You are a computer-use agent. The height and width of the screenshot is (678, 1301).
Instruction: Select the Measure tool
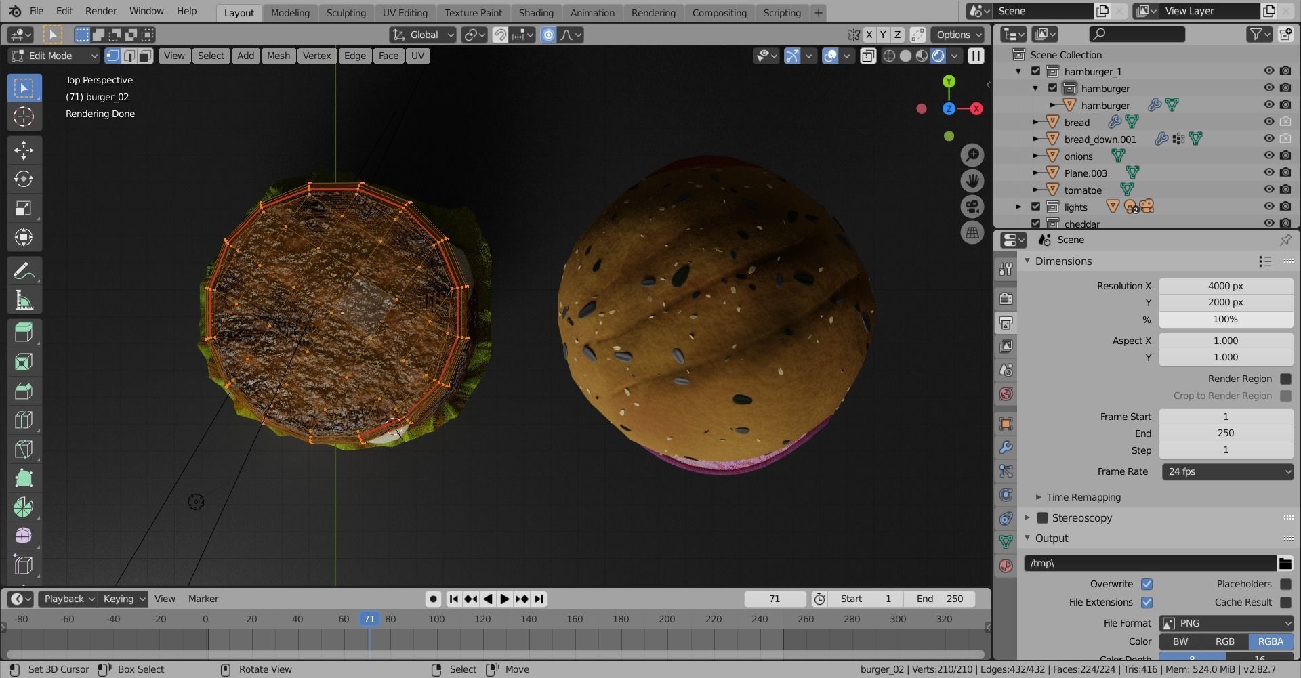[x=24, y=300]
